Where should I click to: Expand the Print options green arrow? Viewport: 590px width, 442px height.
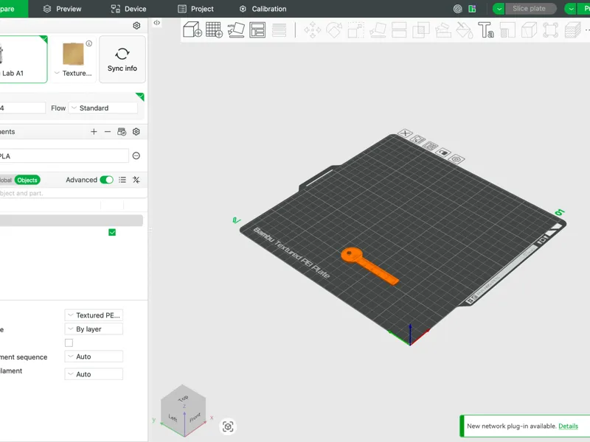tap(571, 9)
